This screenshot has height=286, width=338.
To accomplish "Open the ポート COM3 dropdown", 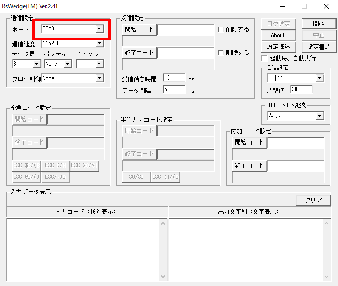I will coord(99,29).
